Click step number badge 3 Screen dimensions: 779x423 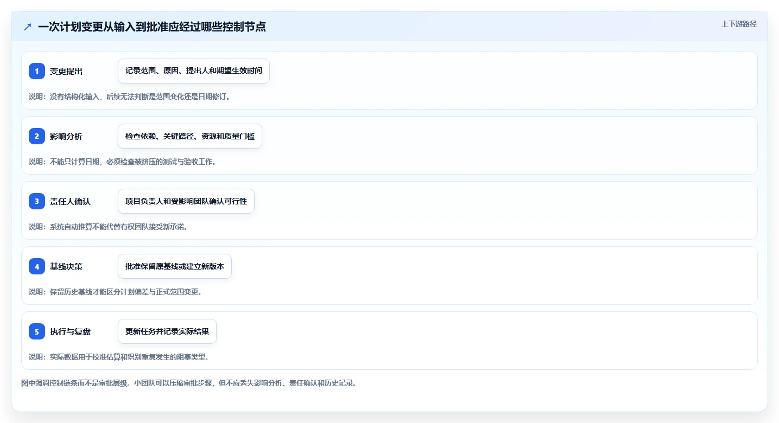click(37, 201)
